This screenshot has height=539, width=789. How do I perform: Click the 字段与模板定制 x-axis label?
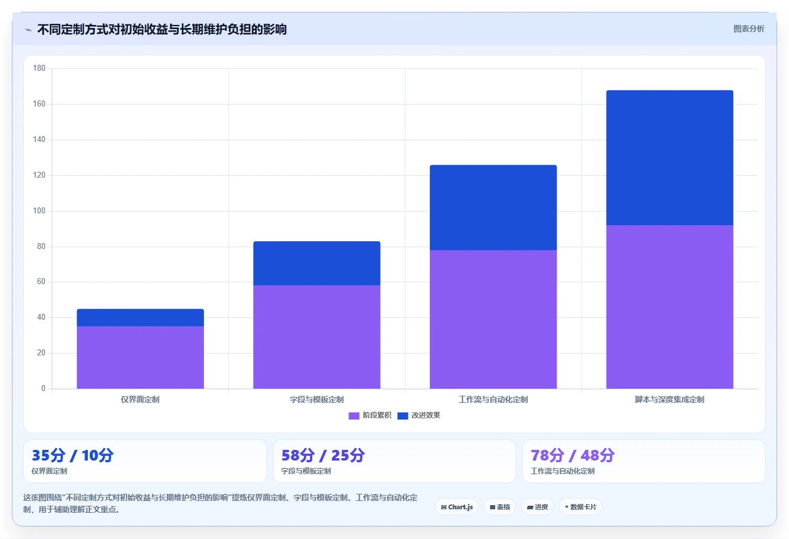317,399
